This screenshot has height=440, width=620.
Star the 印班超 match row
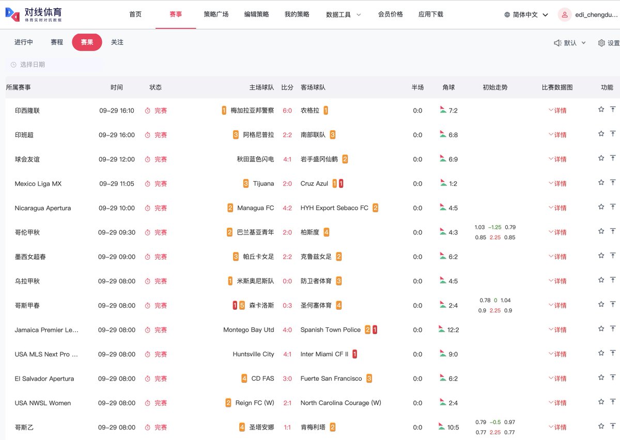click(601, 134)
